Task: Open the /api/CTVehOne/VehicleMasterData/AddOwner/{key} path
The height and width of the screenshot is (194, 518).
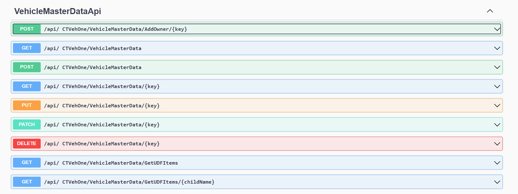Action: 115,29
